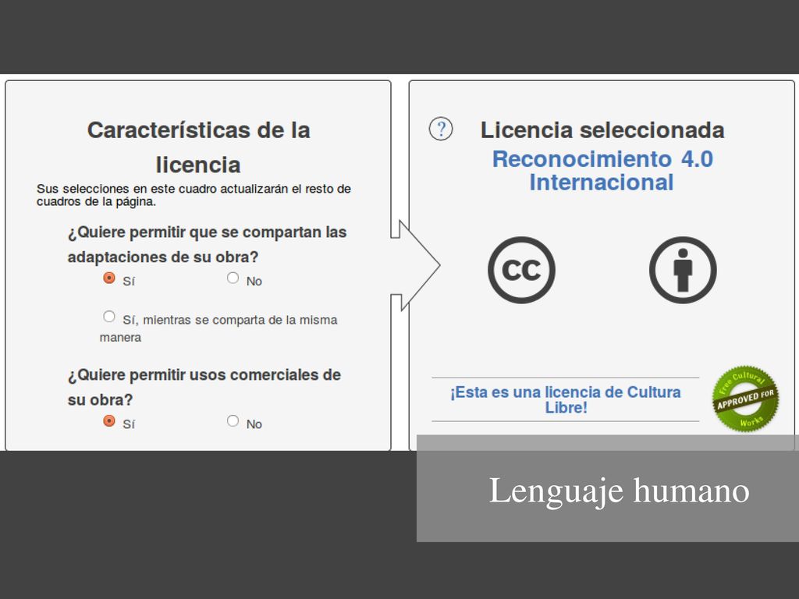Open the ¡Esta es una licencia de Cultura Libre! link

pos(566,400)
